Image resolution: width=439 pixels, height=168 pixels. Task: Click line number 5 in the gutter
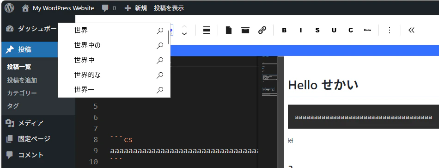(x=96, y=106)
